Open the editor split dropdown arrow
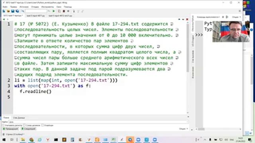The height and width of the screenshot is (143, 255). 183,19
